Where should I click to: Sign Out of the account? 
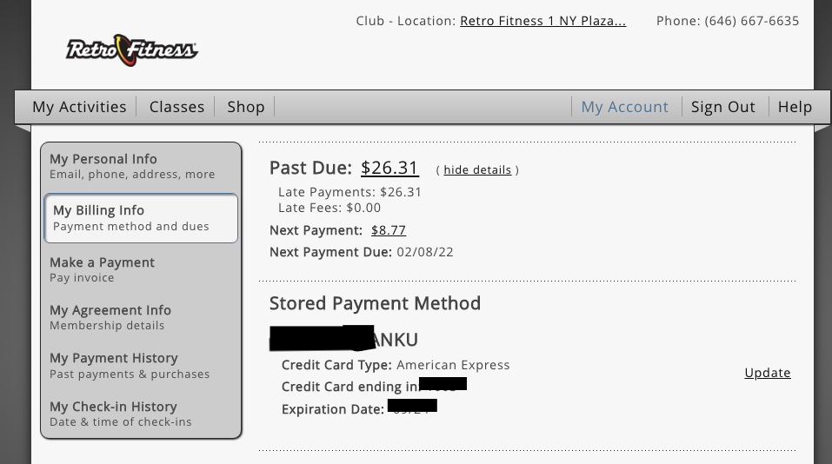point(723,107)
